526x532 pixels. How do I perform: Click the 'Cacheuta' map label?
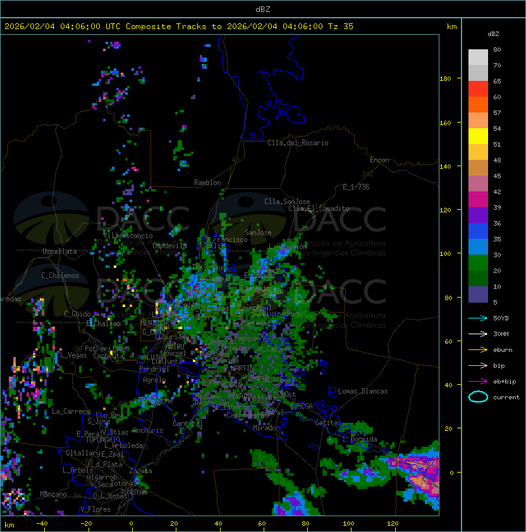pos(108,356)
